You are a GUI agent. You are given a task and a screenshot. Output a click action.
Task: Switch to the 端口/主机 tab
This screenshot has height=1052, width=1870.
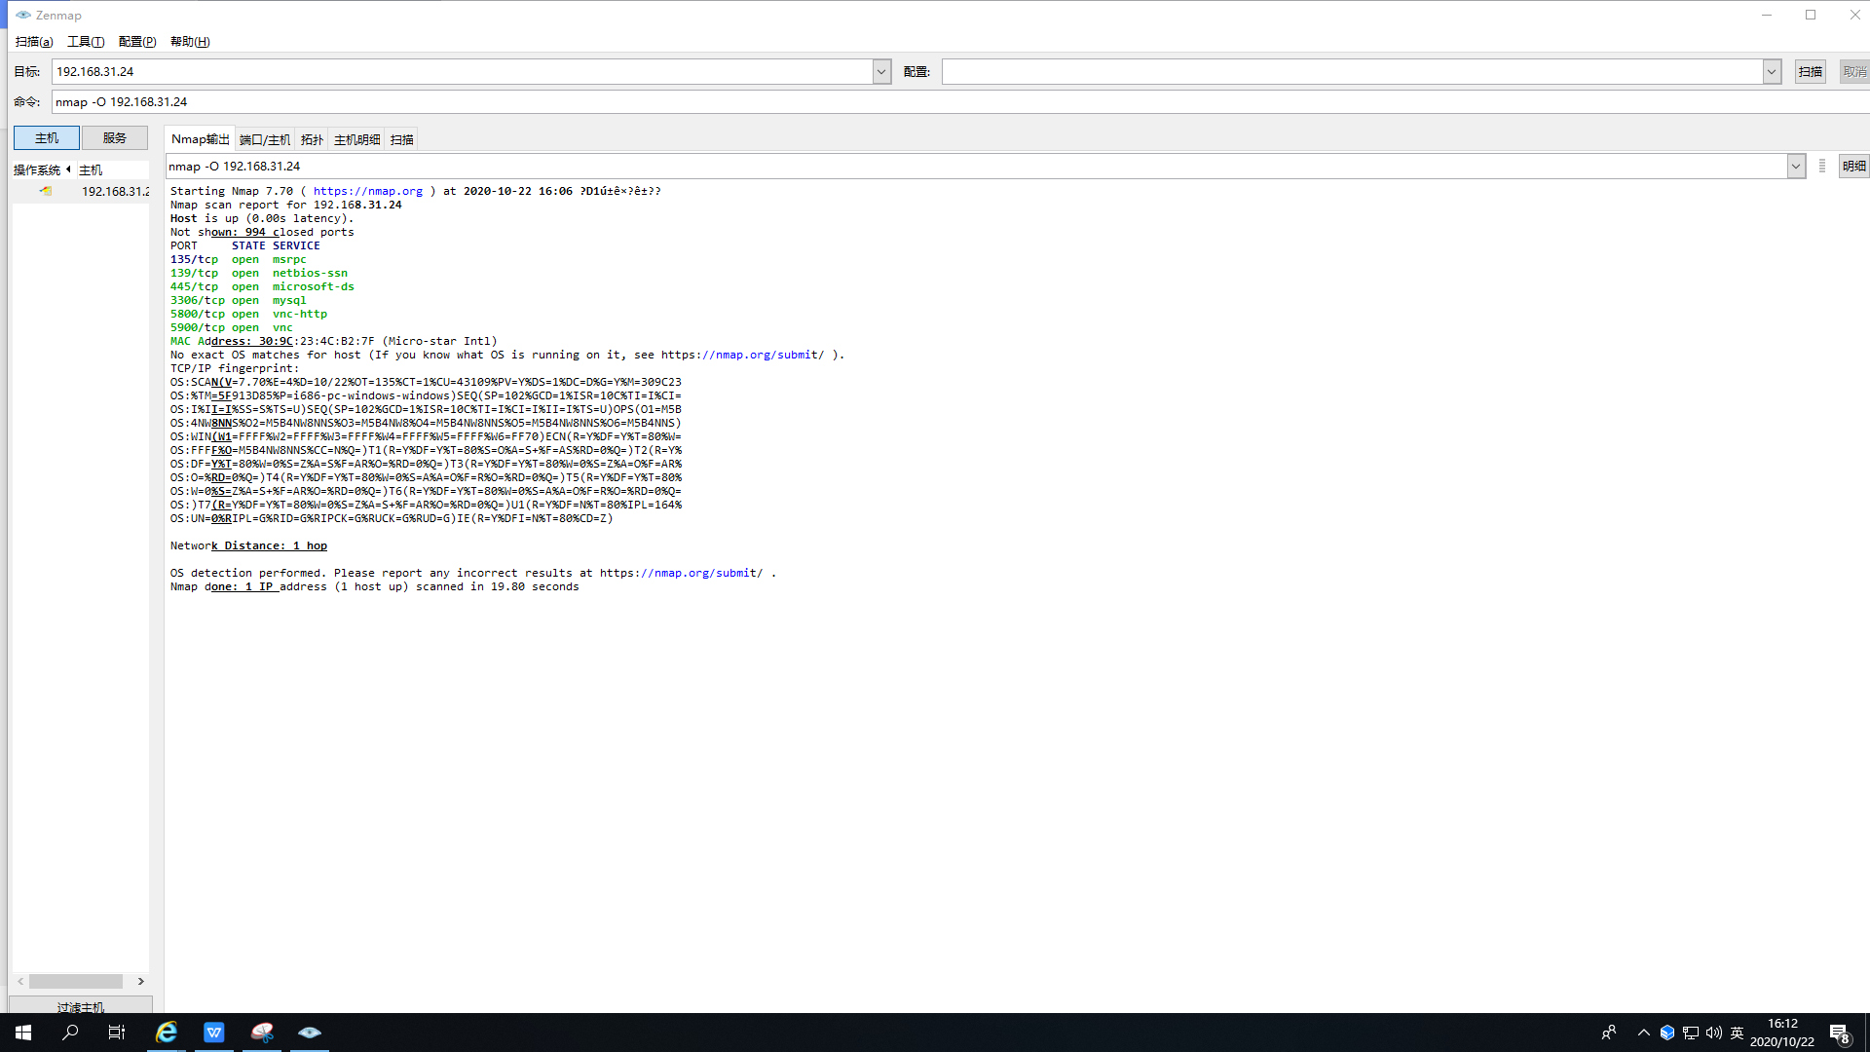[x=265, y=140]
